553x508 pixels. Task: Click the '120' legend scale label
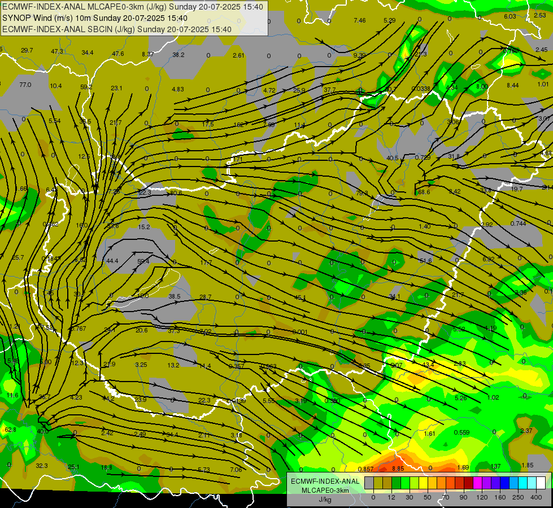coord(482,497)
